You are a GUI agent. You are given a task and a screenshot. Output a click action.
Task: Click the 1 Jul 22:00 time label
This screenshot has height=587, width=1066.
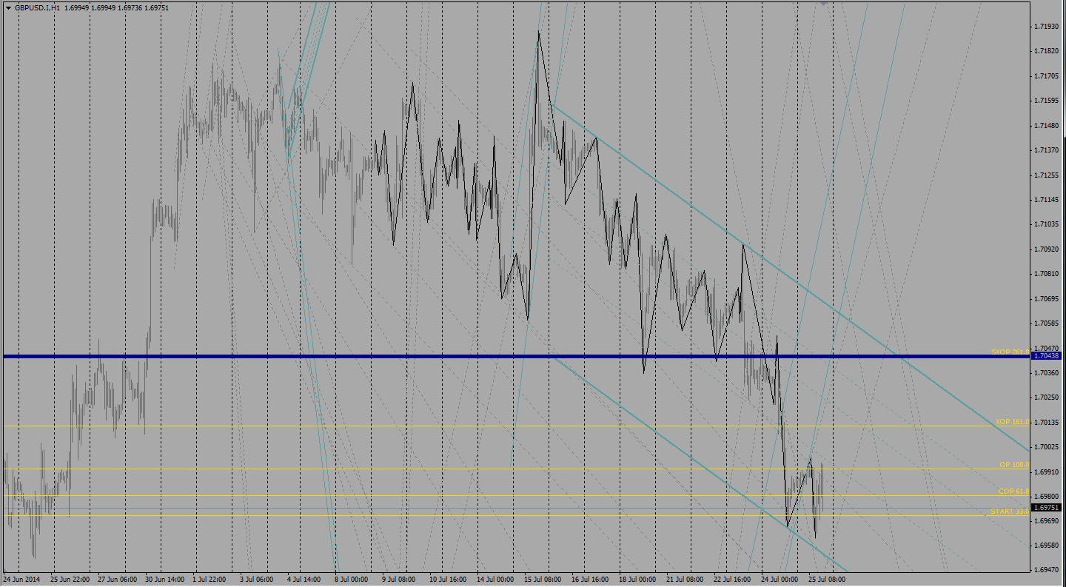pyautogui.click(x=210, y=579)
